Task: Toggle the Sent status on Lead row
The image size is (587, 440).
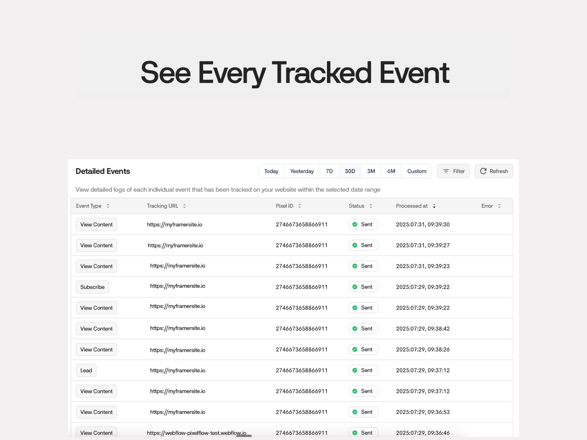Action: pos(363,370)
